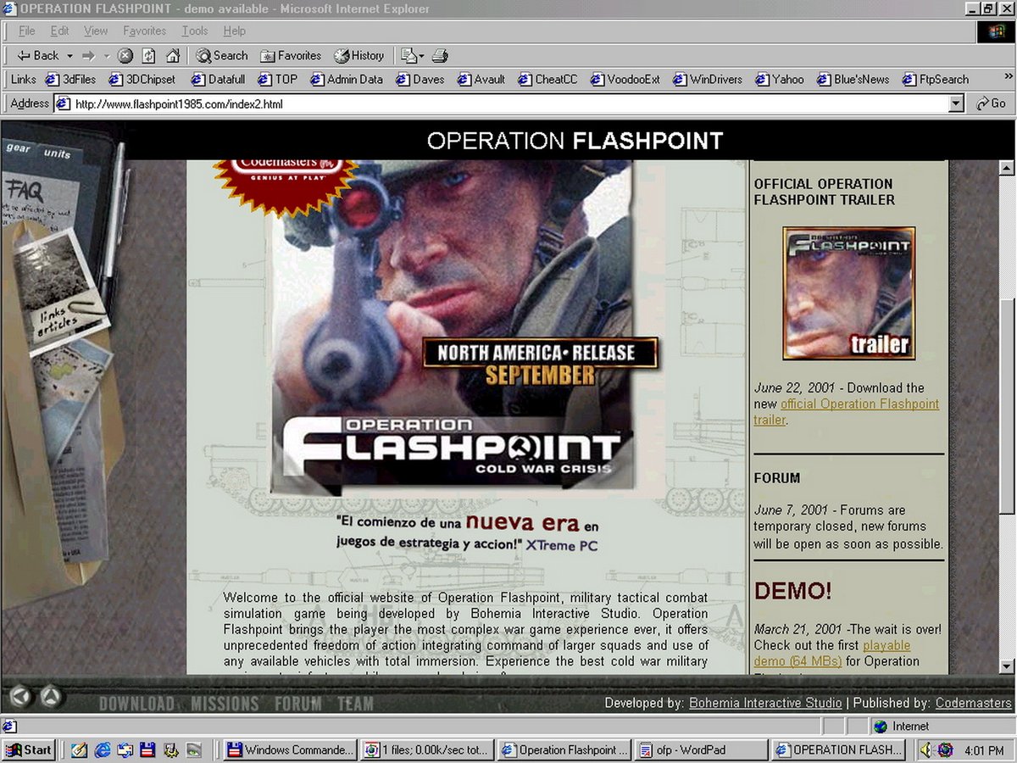
Task: Expand the address bar dropdown arrow
Action: (957, 104)
